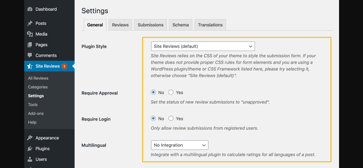Switch to the General settings tab
This screenshot has width=363, height=168.
(95, 25)
